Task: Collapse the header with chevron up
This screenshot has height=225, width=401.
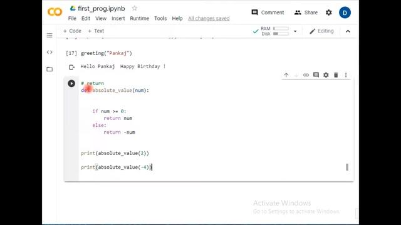Action: click(x=348, y=31)
